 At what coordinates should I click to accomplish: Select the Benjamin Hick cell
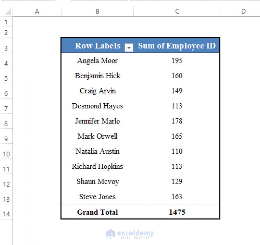pos(97,76)
